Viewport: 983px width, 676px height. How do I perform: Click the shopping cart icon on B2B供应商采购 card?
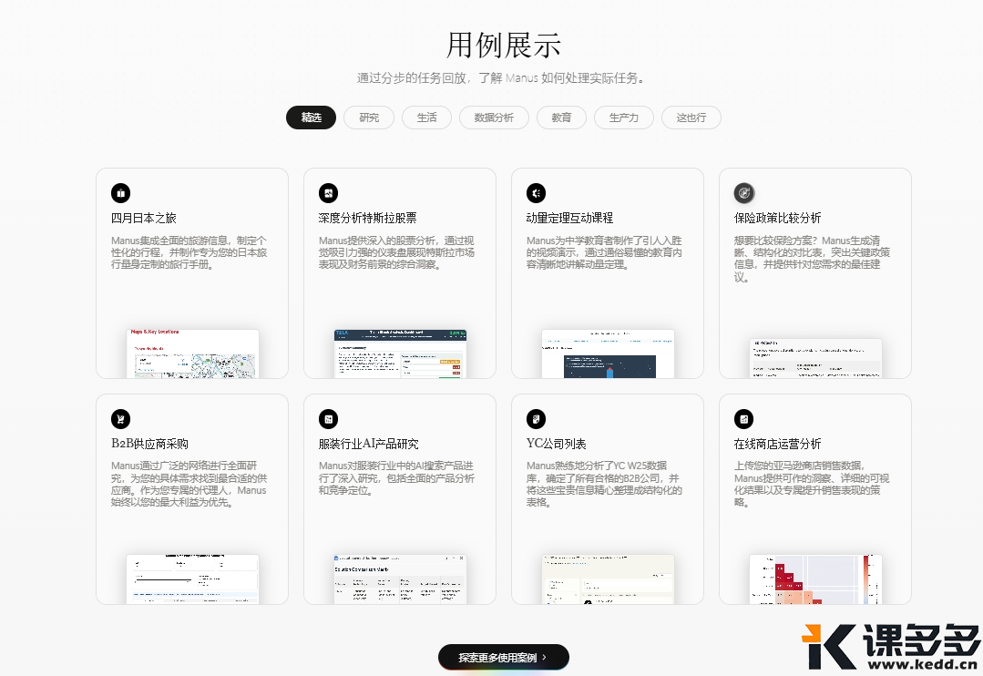point(121,419)
